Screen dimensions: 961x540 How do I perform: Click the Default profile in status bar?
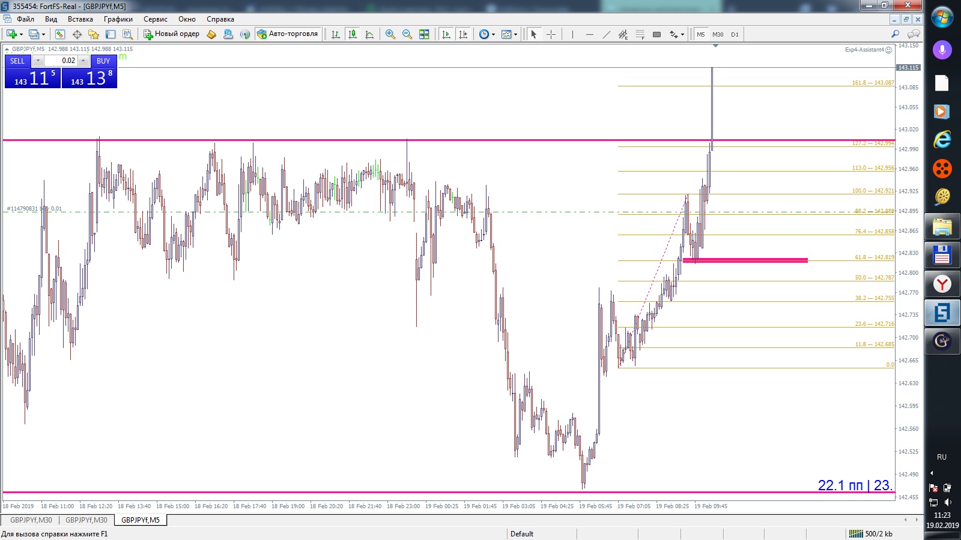[x=522, y=534]
